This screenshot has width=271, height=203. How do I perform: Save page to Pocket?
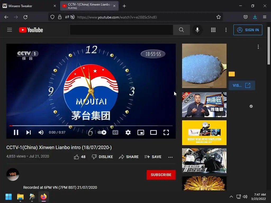click(x=246, y=17)
